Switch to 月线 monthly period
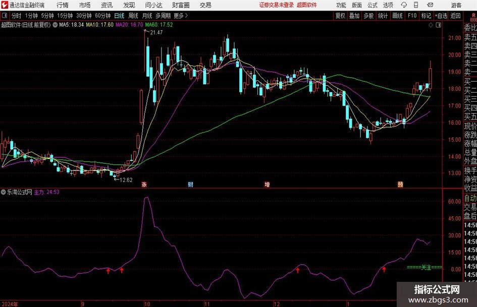 [x=147, y=16]
